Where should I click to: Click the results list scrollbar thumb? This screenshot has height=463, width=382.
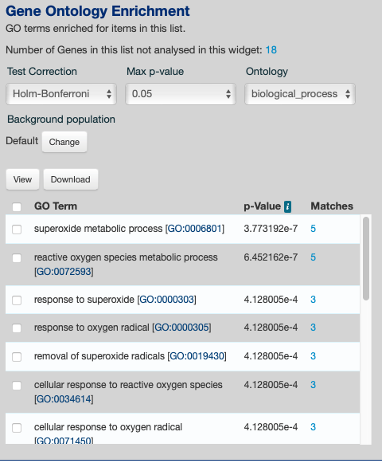click(x=366, y=258)
